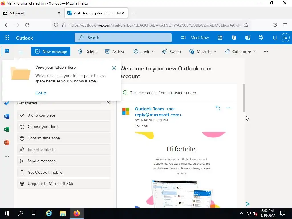Click the Sweep toolbar button

[x=171, y=52]
